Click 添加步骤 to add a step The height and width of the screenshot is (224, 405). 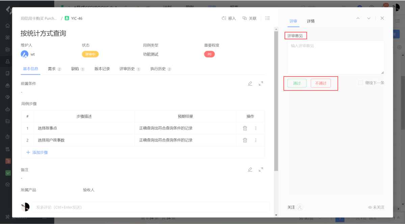click(37, 152)
